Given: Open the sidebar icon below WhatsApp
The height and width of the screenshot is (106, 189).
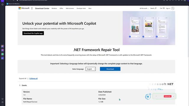Looking at the screenshot, I should tap(2, 58).
